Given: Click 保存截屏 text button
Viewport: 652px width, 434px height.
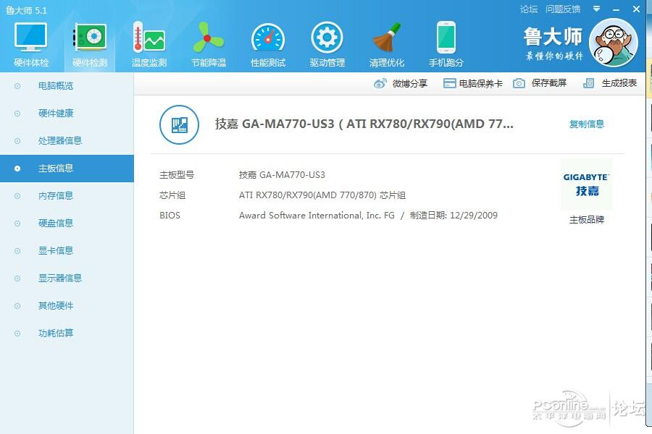Looking at the screenshot, I should click(x=549, y=83).
